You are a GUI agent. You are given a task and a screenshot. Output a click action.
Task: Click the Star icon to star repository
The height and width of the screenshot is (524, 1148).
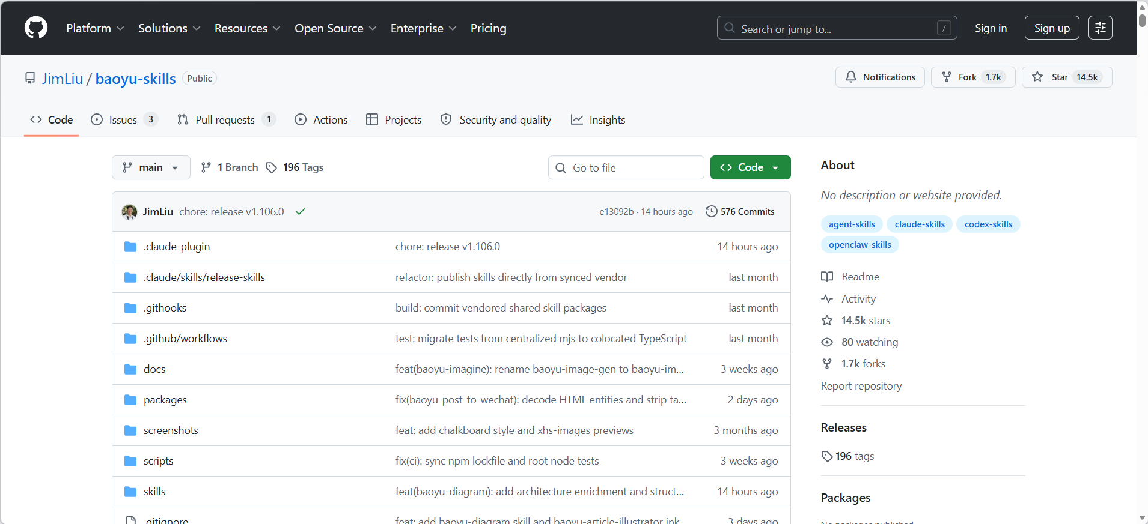coord(1037,77)
